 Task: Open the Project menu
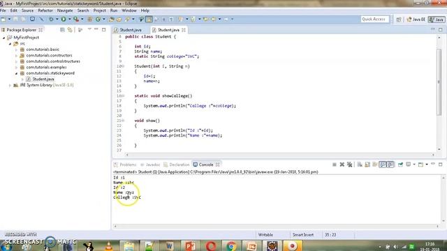99,10
